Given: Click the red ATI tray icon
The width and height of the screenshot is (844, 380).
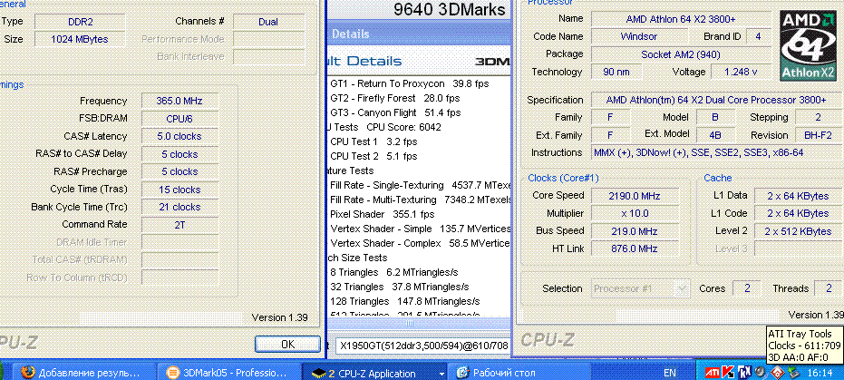Looking at the screenshot, I should (x=713, y=373).
